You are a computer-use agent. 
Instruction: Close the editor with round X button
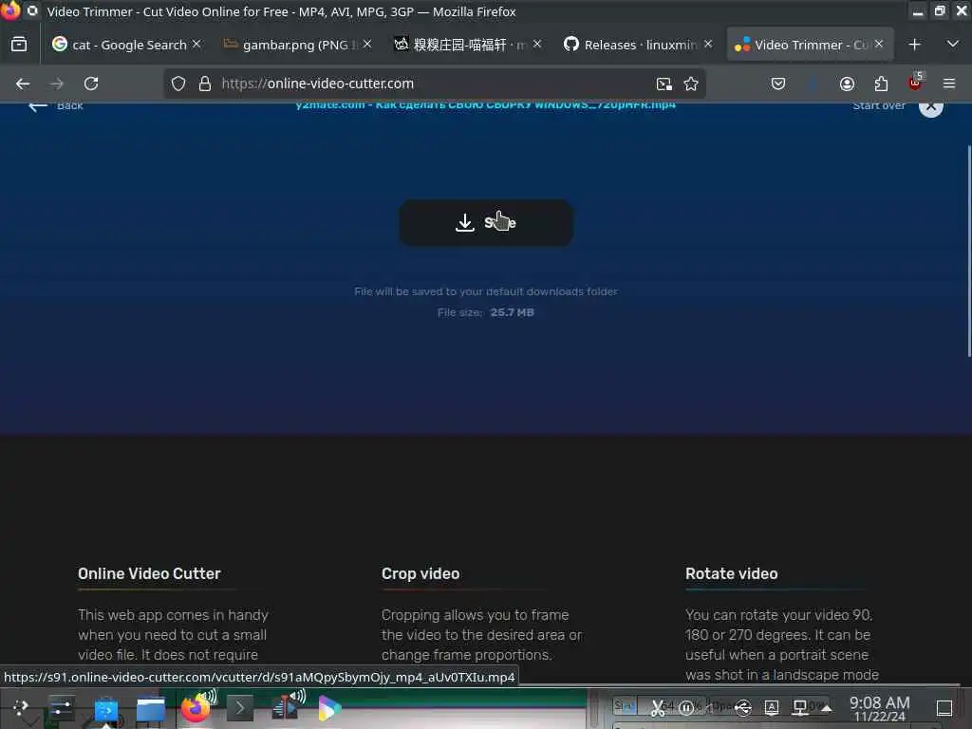pos(930,107)
